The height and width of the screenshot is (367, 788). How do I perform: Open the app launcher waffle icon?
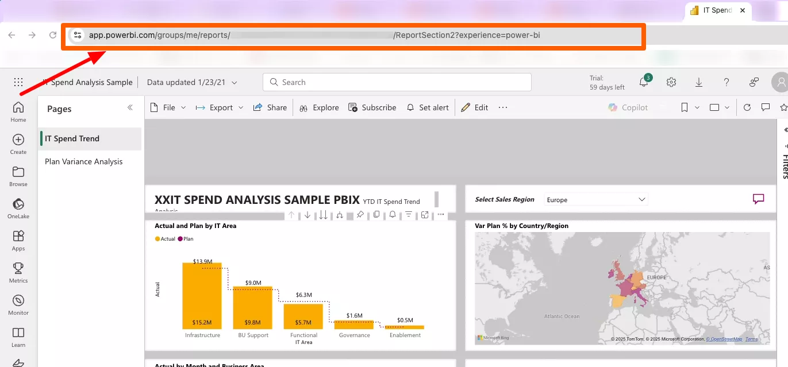(x=18, y=82)
